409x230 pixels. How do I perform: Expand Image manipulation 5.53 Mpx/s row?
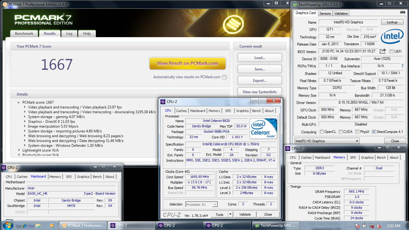click(x=25, y=126)
